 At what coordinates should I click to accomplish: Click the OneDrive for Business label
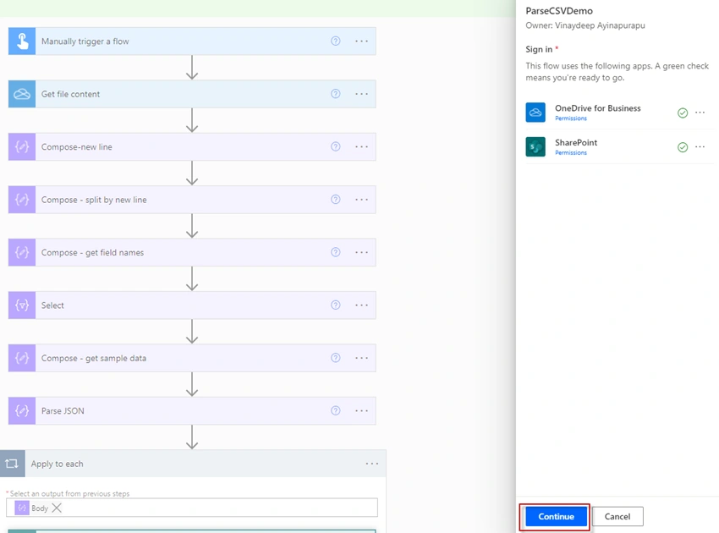598,108
